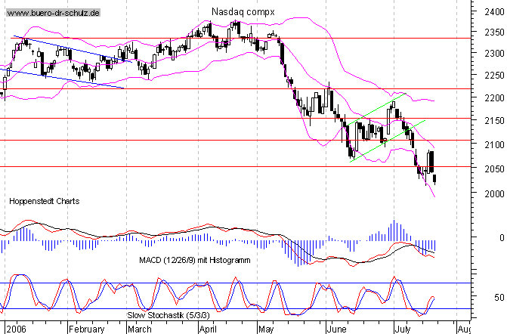Click the 2300 price axis label
The image size is (507, 334).
pos(494,53)
